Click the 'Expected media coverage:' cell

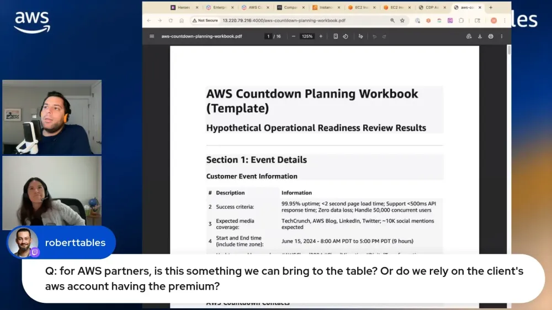point(235,224)
